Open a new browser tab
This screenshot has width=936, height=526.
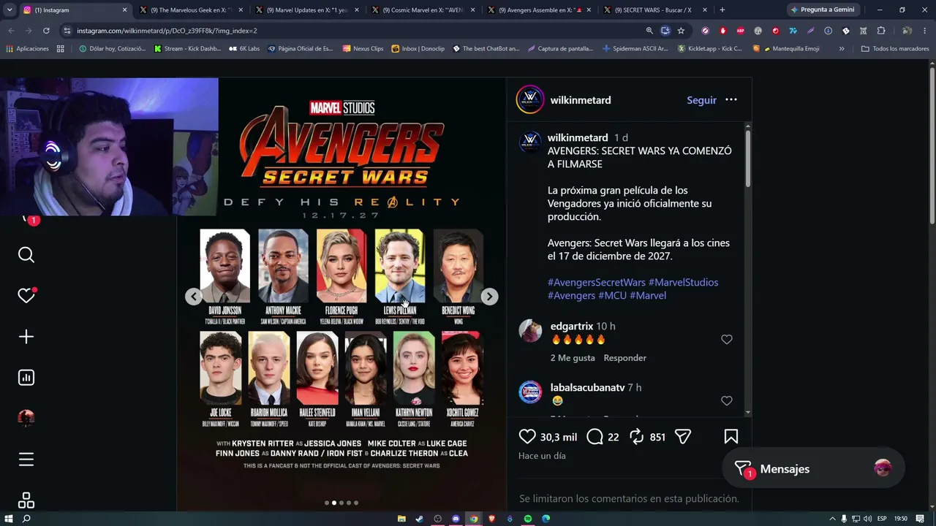pos(722,10)
